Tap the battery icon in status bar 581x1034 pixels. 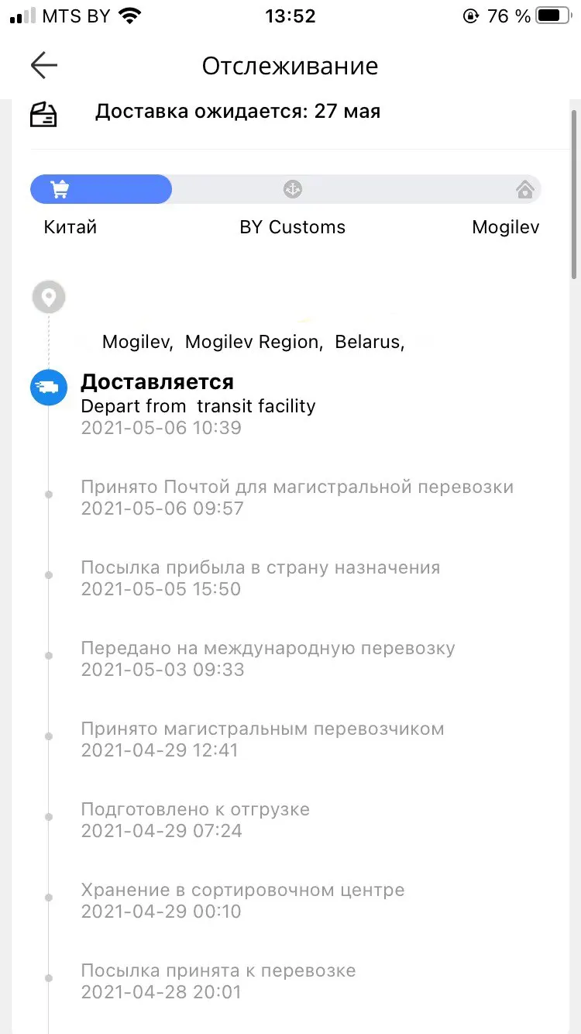click(x=552, y=16)
